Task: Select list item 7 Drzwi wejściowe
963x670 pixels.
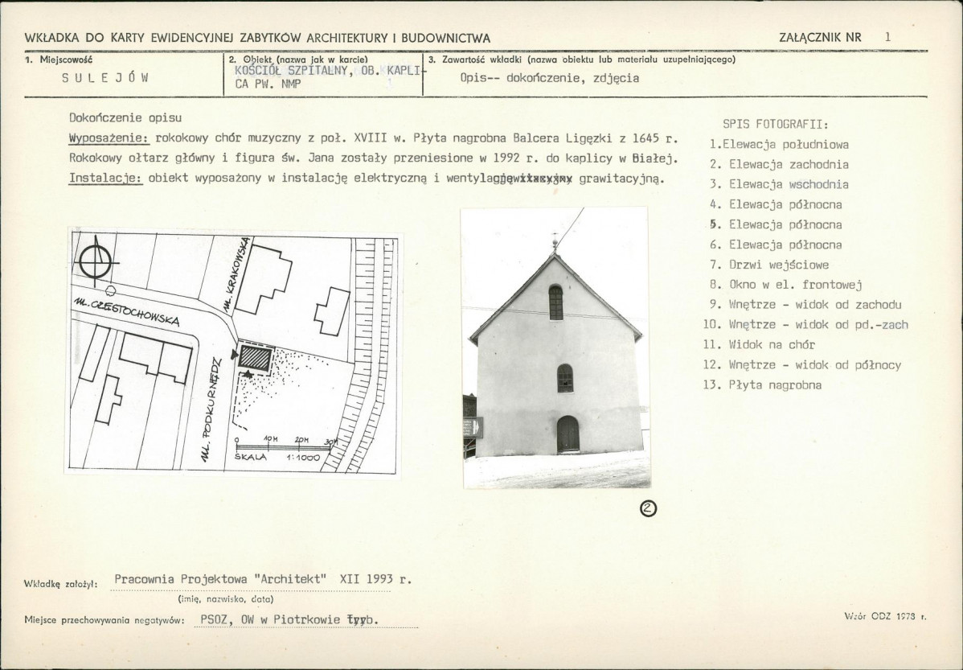Action: (x=769, y=265)
